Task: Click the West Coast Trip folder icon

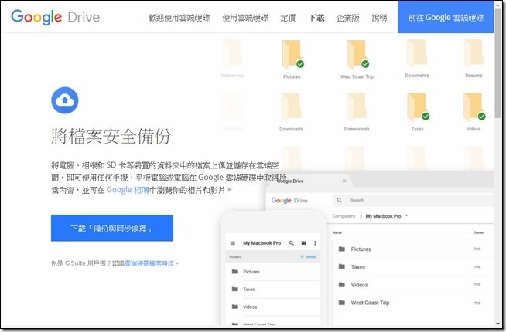Action: click(357, 55)
